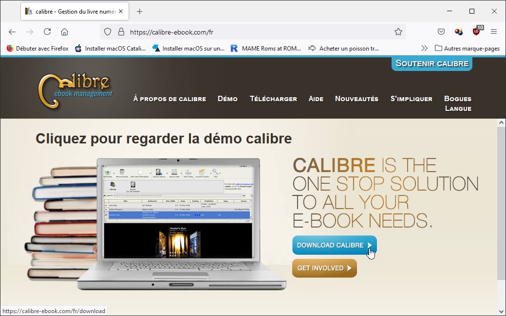Bookmark this page with the star
This screenshot has height=316, width=506.
click(x=398, y=32)
